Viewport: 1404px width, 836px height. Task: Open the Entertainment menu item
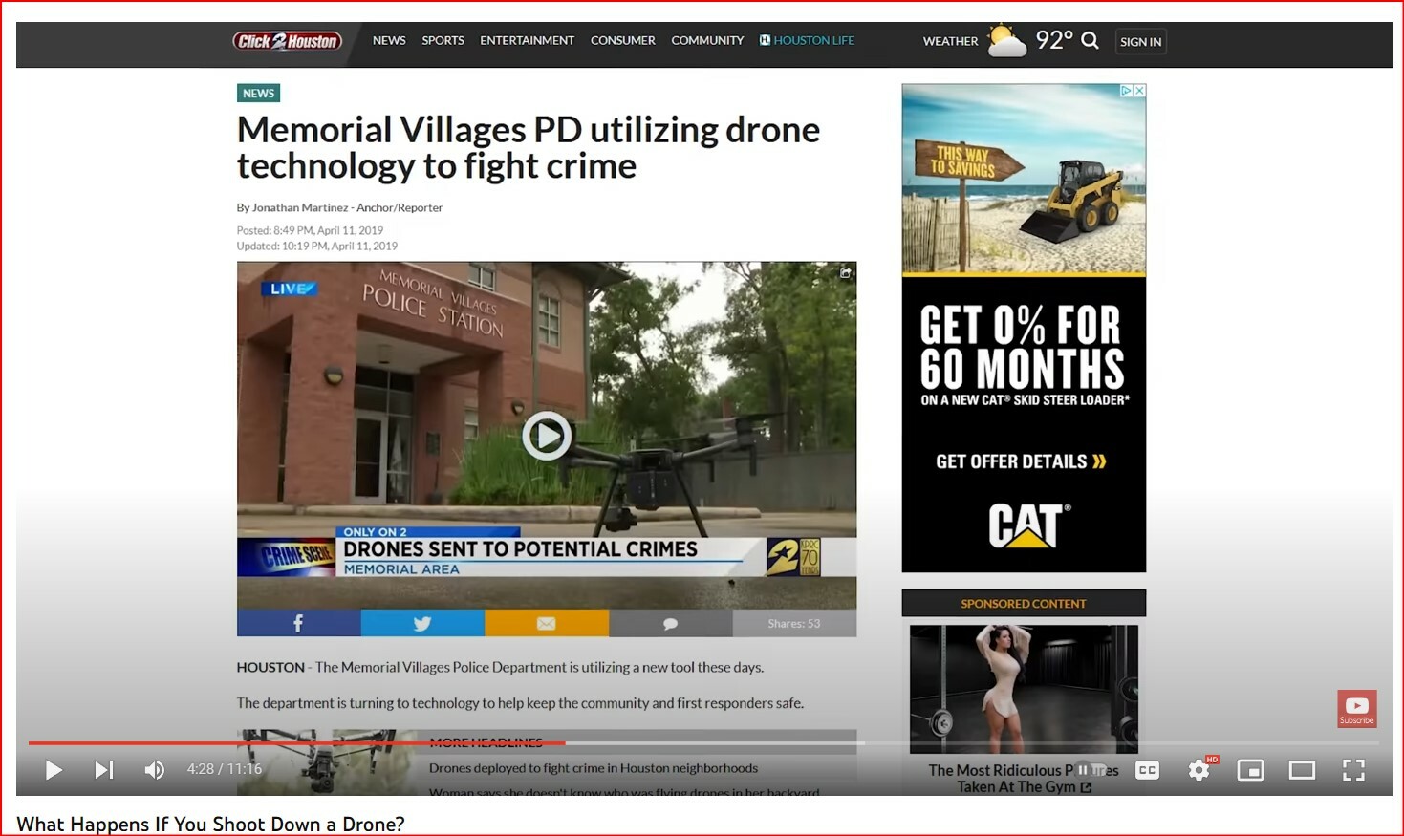527,41
